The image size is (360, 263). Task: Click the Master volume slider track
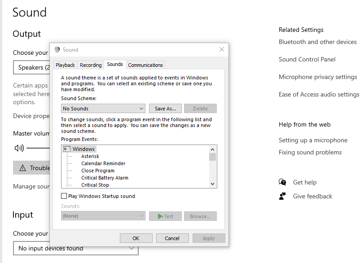[38, 148]
